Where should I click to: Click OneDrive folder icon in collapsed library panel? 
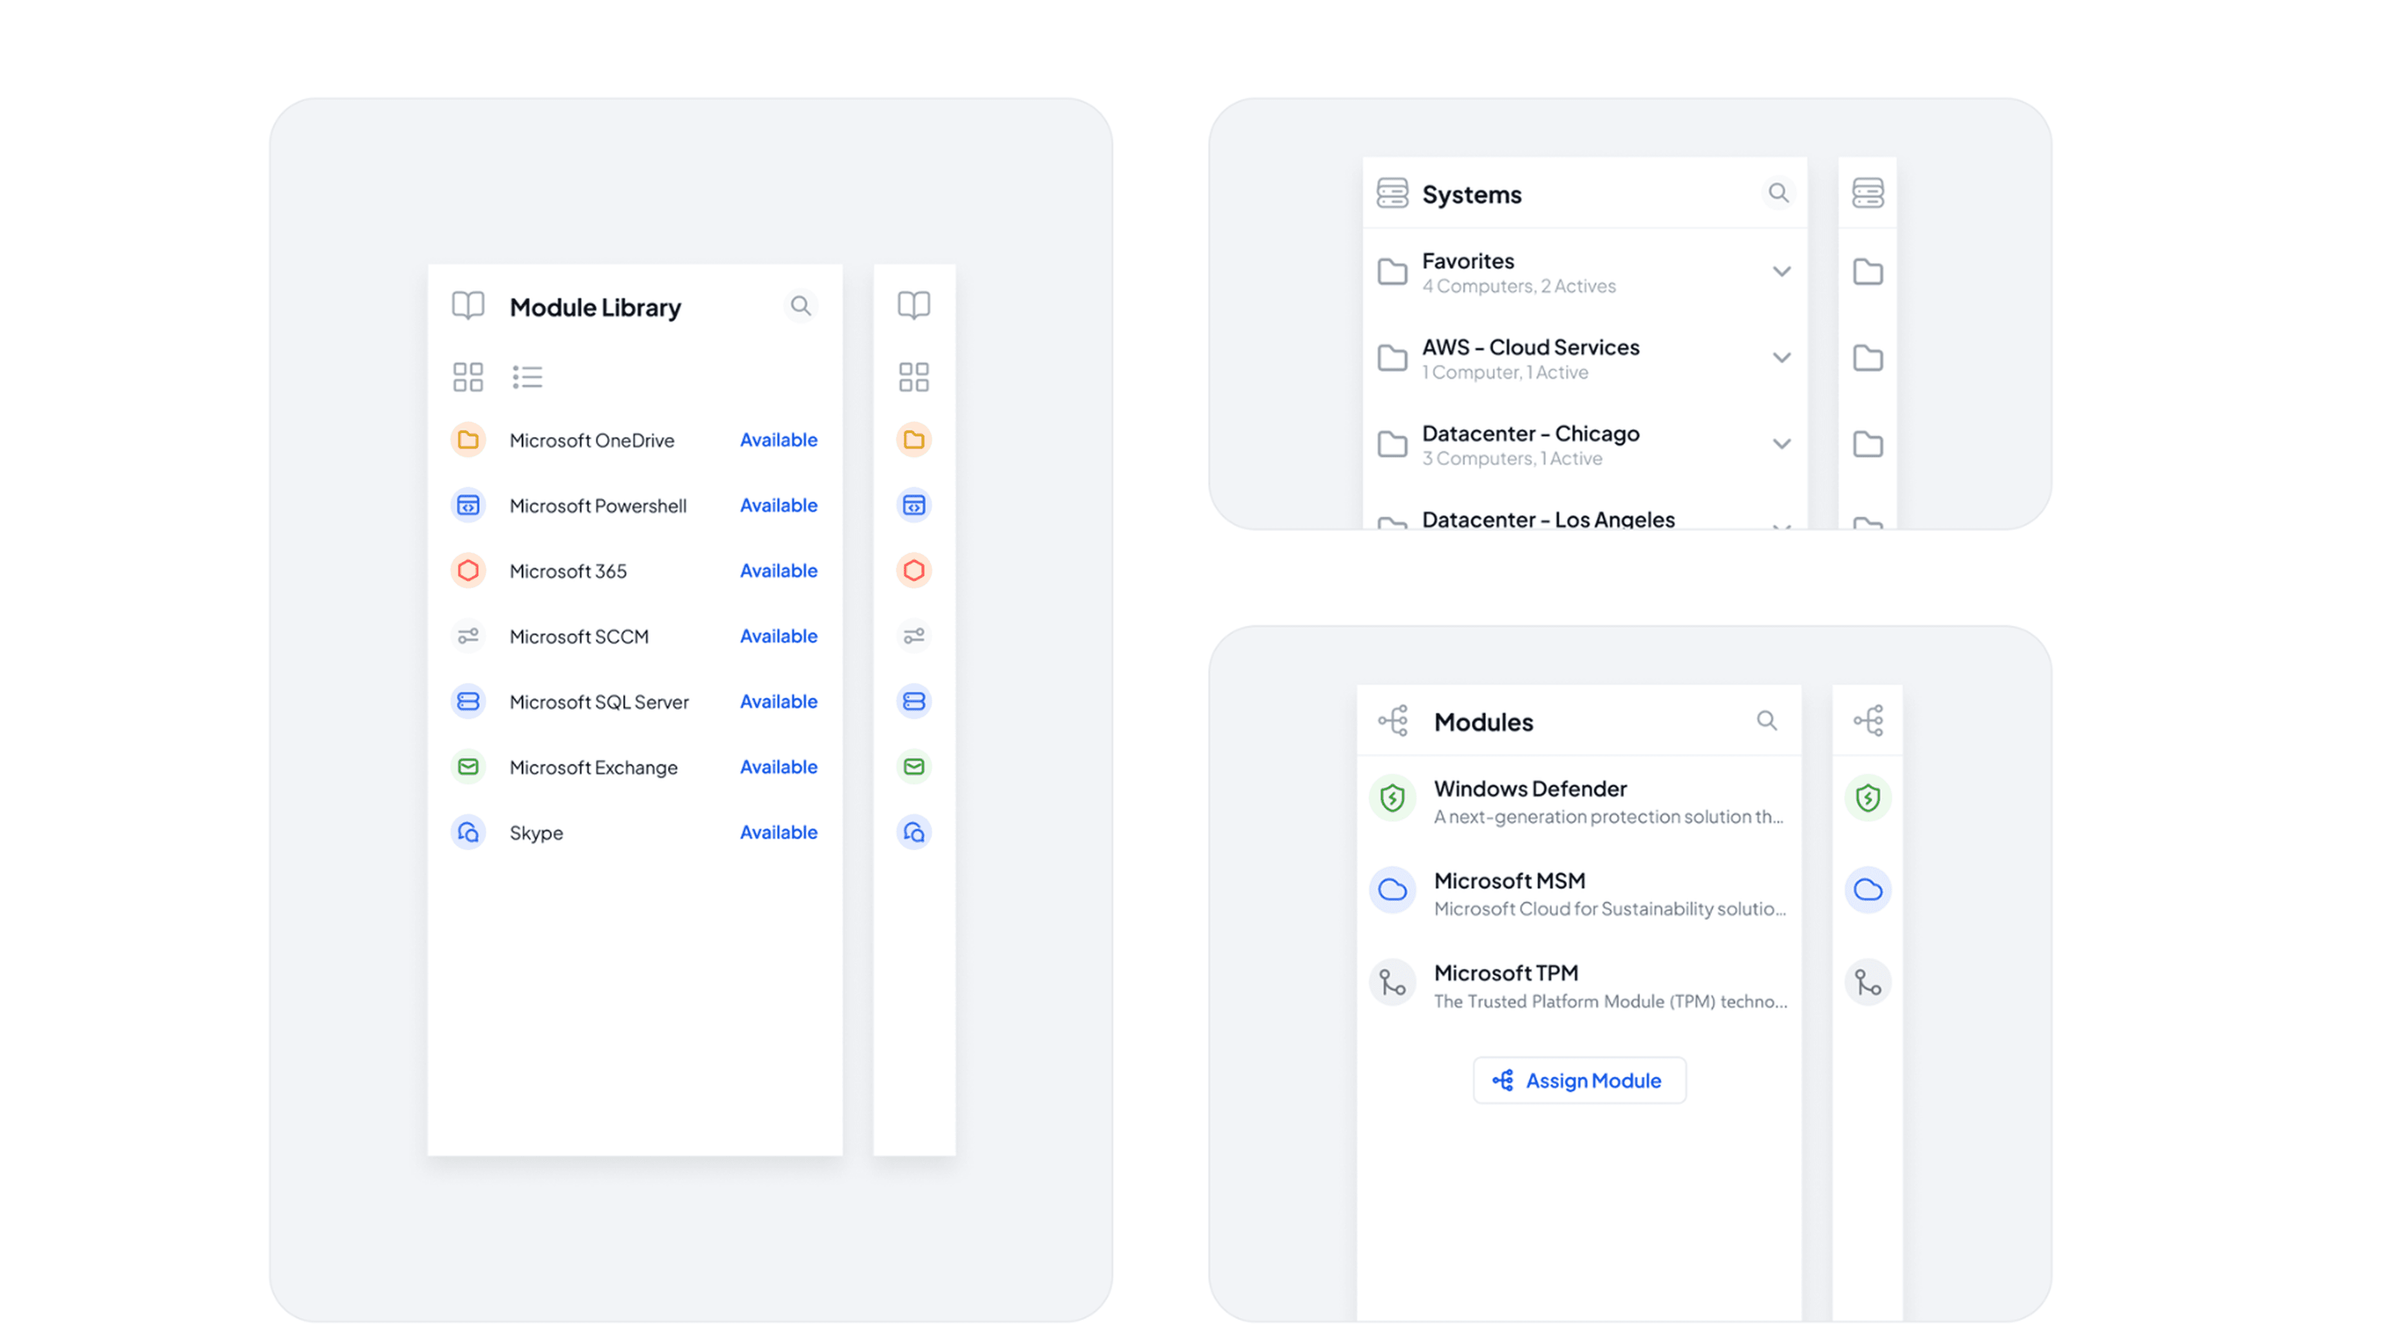pyautogui.click(x=914, y=440)
